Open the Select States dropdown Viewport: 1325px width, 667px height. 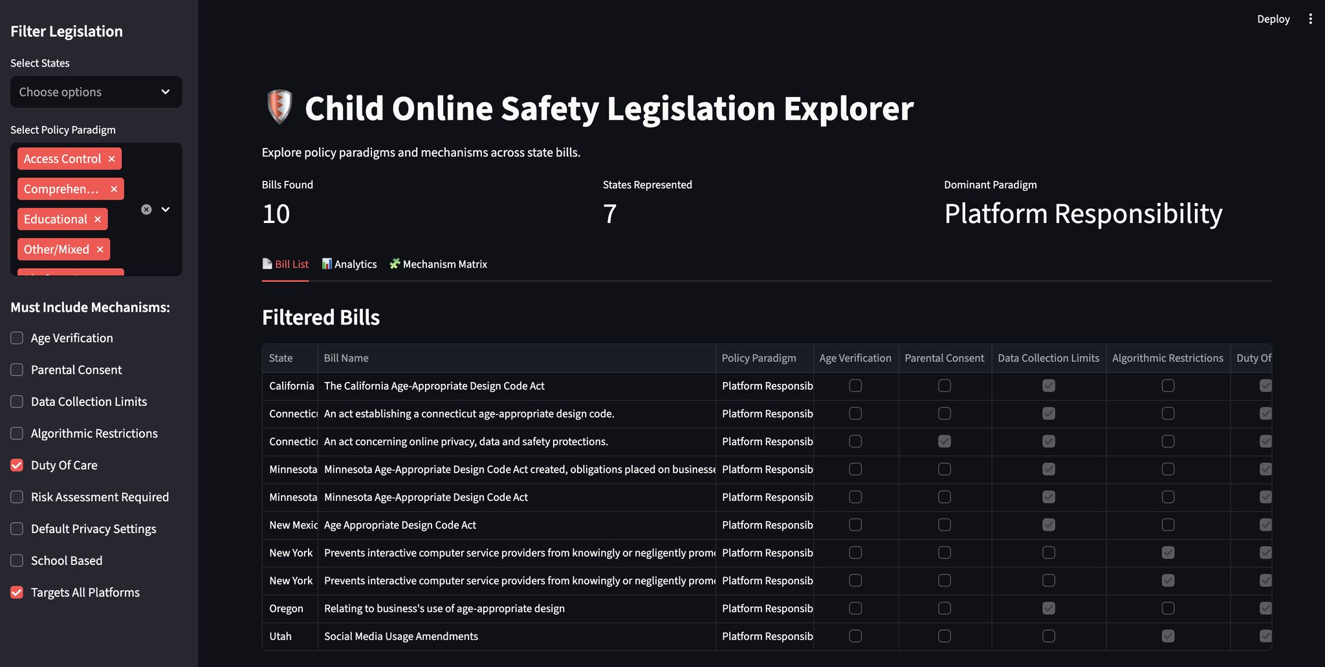coord(96,92)
